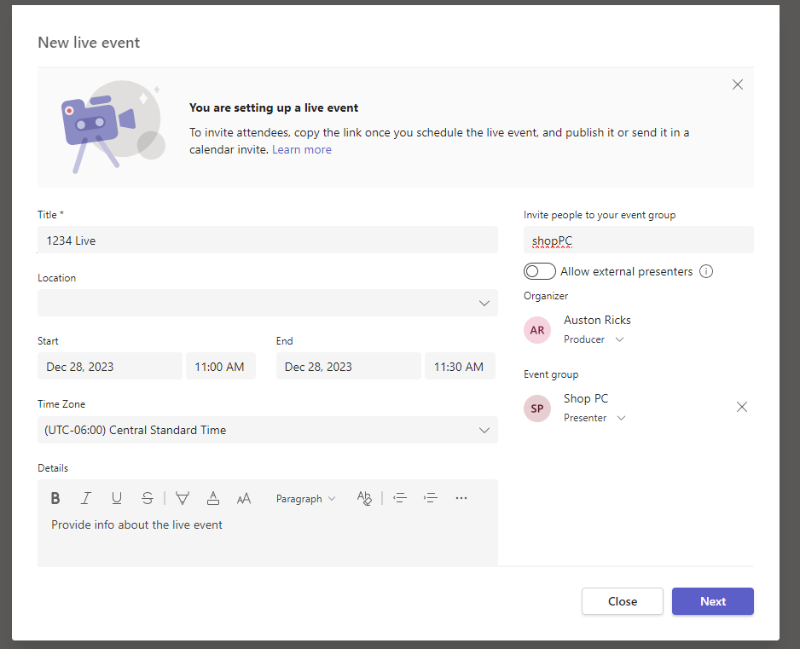
Task: Increase indent in the Details editor
Action: [x=431, y=498]
